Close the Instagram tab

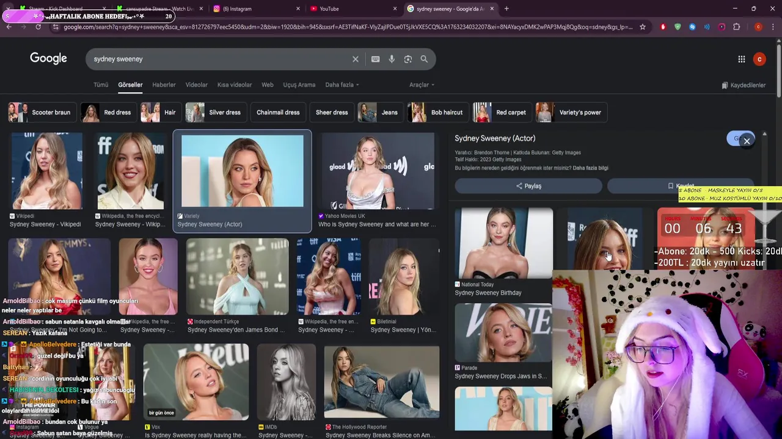click(x=298, y=9)
